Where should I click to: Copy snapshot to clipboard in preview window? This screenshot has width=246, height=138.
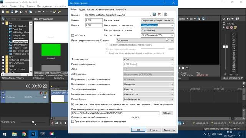[x=199, y=19]
